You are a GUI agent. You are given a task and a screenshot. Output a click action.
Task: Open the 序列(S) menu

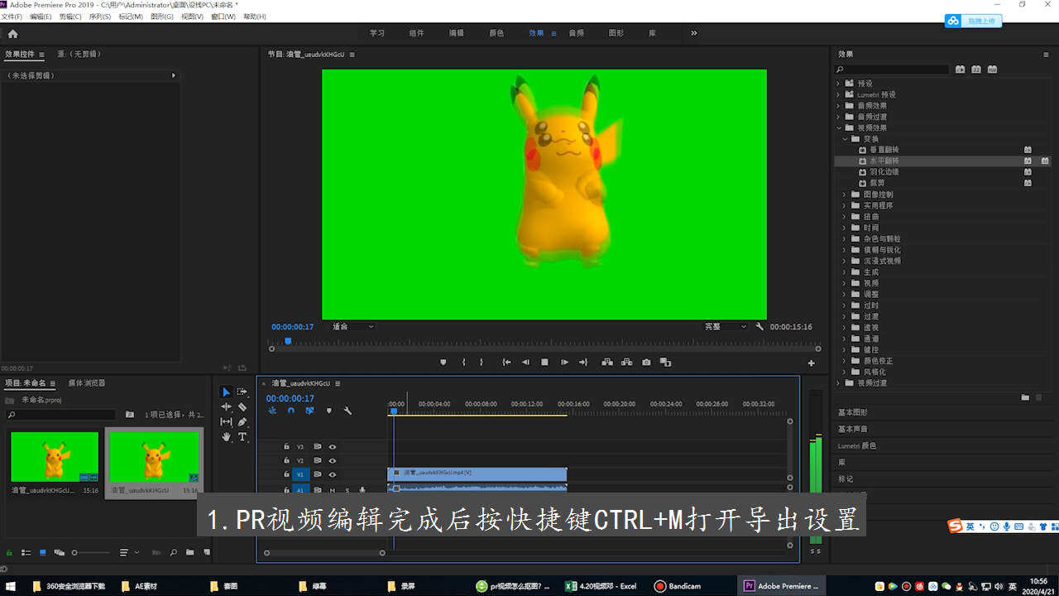[x=99, y=17]
